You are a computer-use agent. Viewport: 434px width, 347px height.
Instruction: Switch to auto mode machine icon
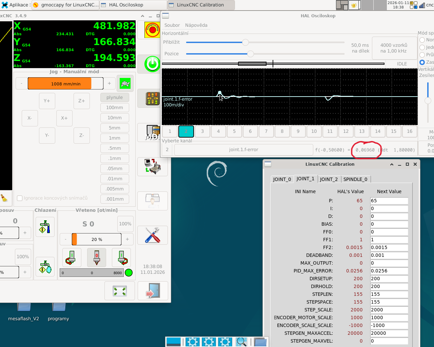click(153, 166)
